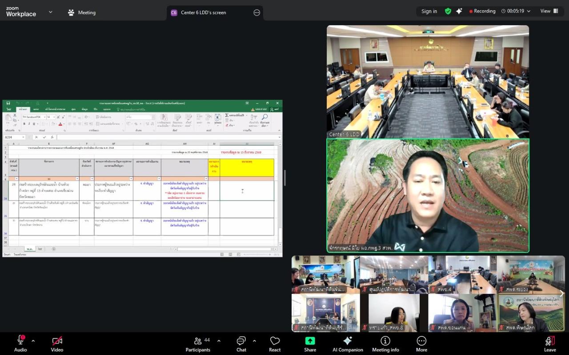This screenshot has width=569, height=355.
Task: Click the Sign in button
Action: coord(429,11)
